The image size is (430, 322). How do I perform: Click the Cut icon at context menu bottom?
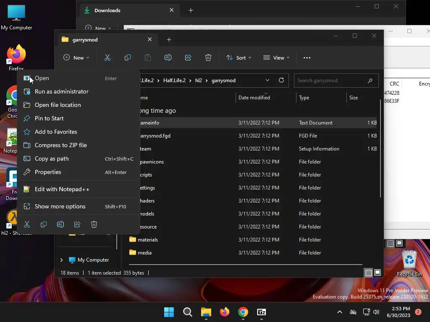click(x=27, y=225)
